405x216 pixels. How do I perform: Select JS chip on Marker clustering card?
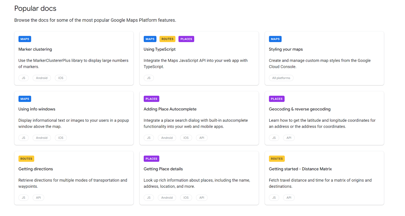pyautogui.click(x=24, y=78)
